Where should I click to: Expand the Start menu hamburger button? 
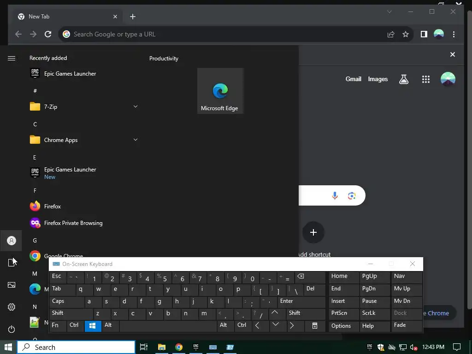point(12,58)
